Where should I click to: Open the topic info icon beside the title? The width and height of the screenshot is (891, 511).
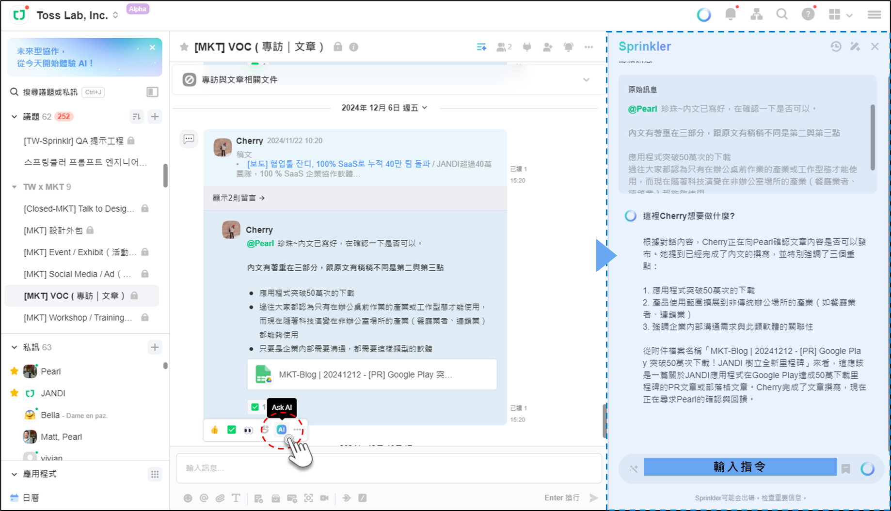point(354,47)
